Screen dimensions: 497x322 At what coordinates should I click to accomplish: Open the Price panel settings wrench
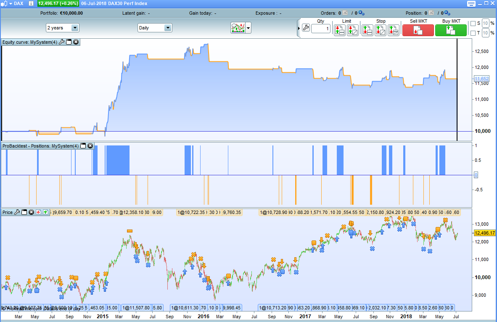click(x=17, y=212)
